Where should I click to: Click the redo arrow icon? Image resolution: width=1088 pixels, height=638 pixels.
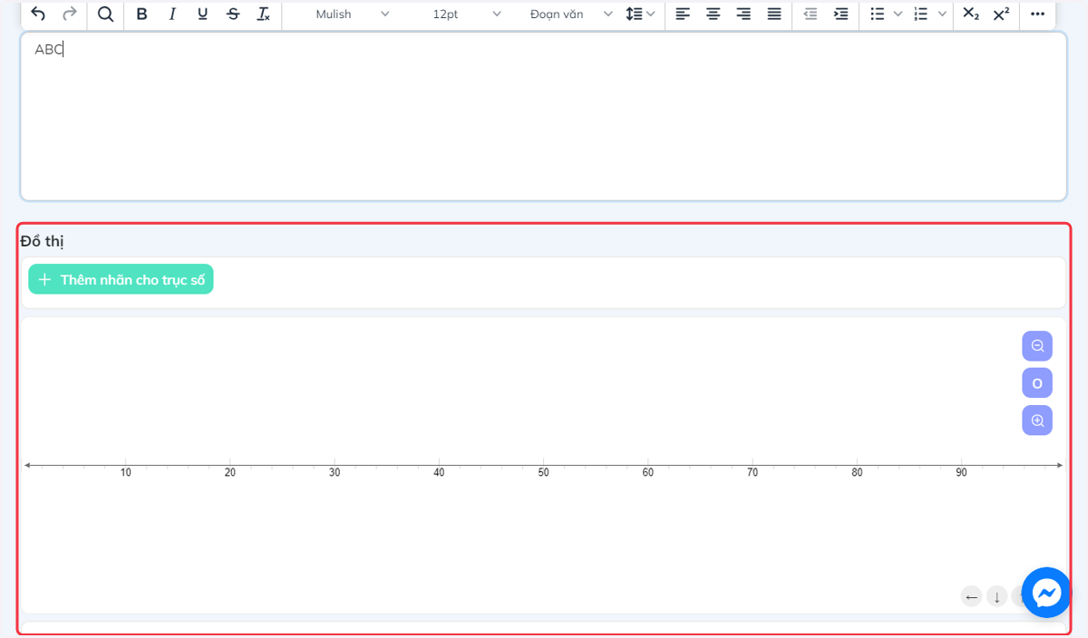[69, 14]
